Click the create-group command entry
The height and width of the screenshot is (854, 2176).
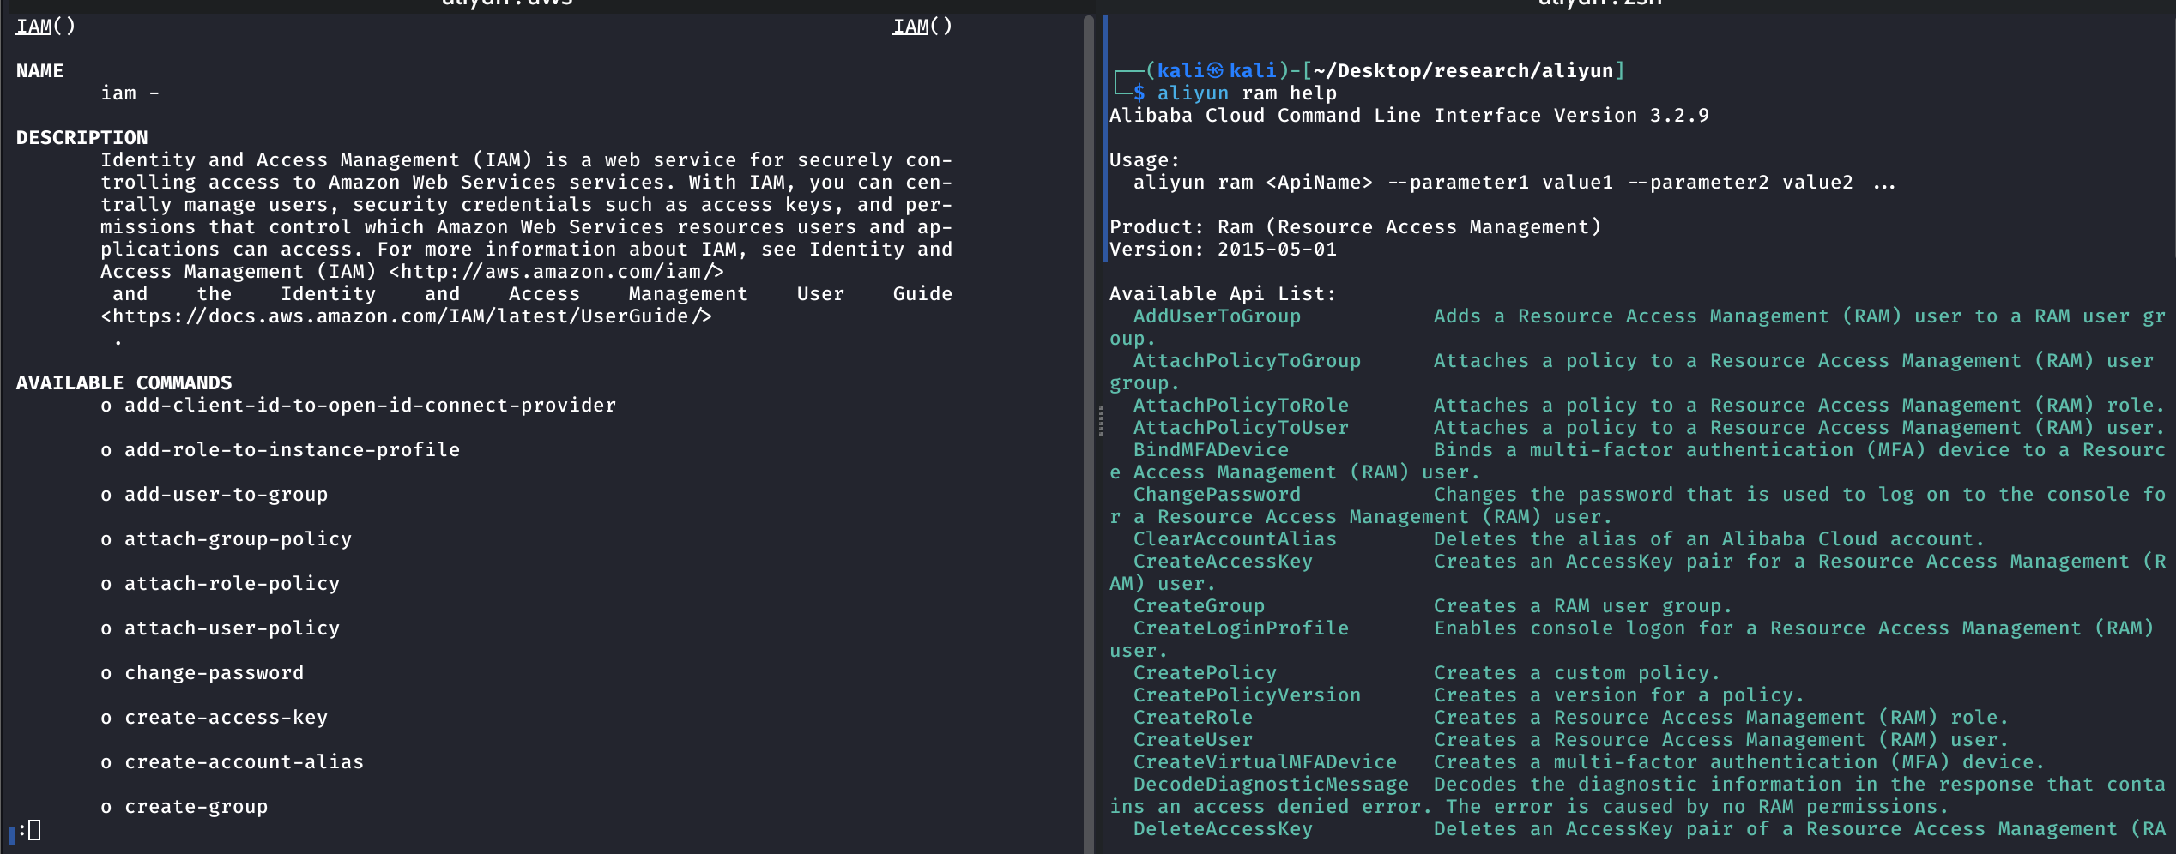(196, 807)
